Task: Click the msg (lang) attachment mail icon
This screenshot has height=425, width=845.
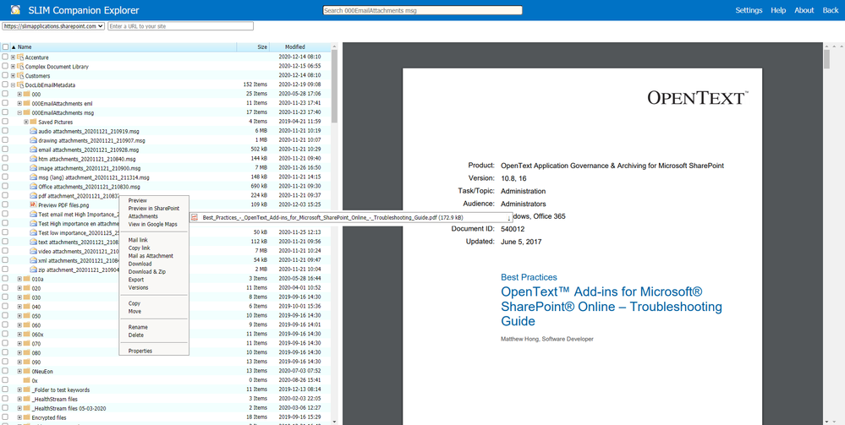Action: pos(33,177)
